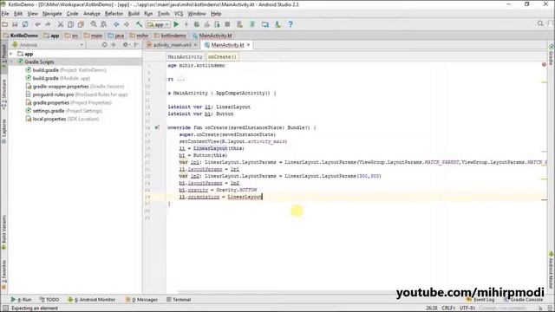Image resolution: width=555 pixels, height=312 pixels.
Task: Open the TODO tool window
Action: (x=49, y=300)
